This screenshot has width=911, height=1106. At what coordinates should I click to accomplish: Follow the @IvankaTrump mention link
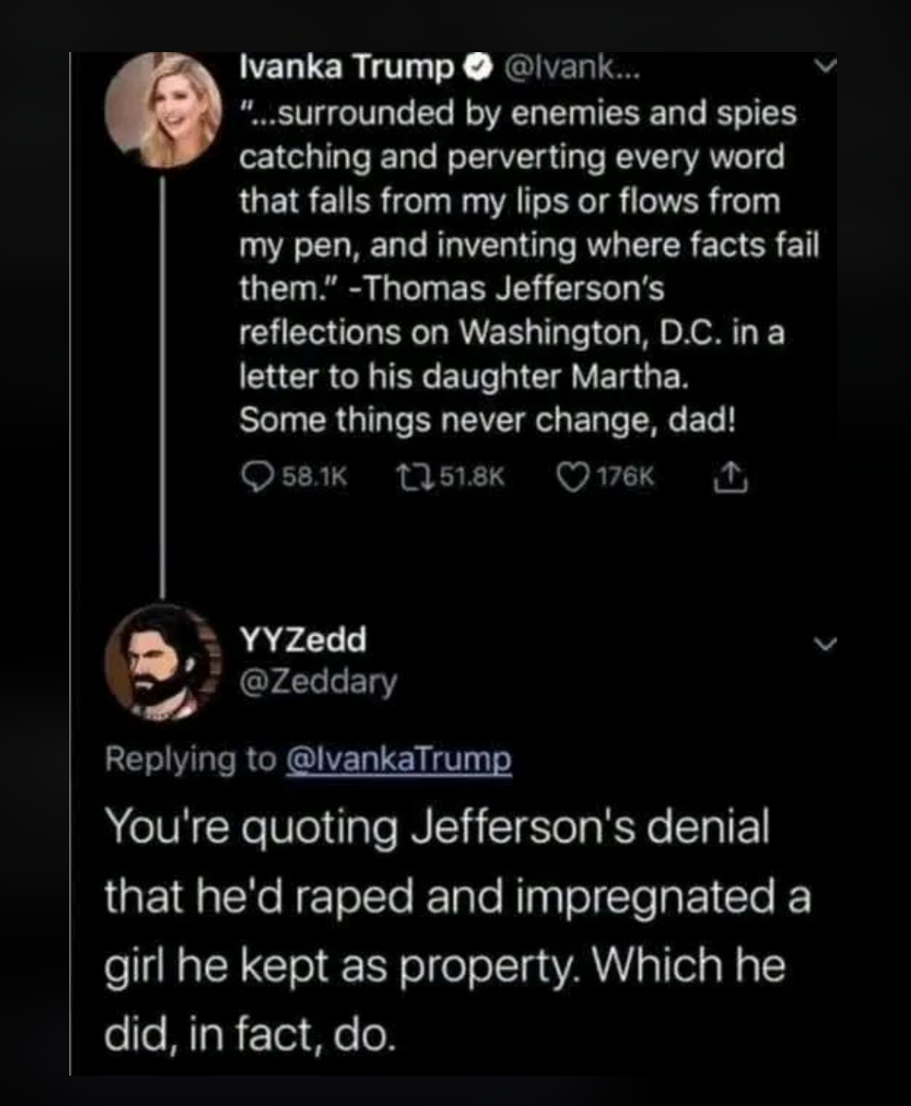pyautogui.click(x=400, y=759)
